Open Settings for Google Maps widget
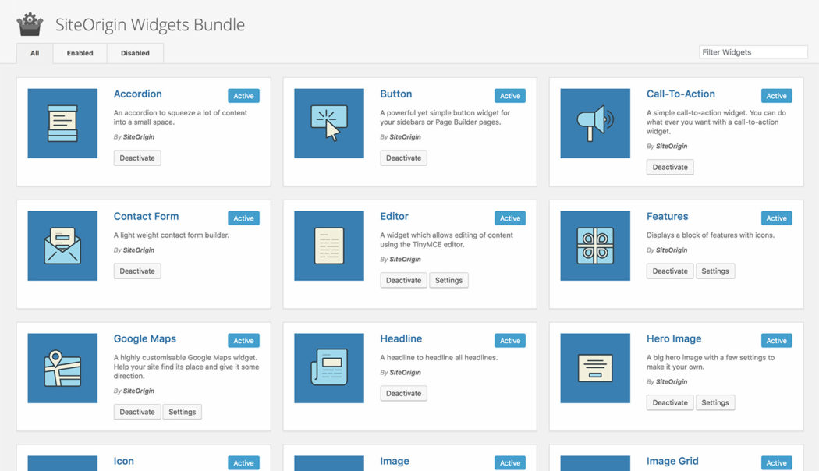This screenshot has height=471, width=819. click(182, 411)
